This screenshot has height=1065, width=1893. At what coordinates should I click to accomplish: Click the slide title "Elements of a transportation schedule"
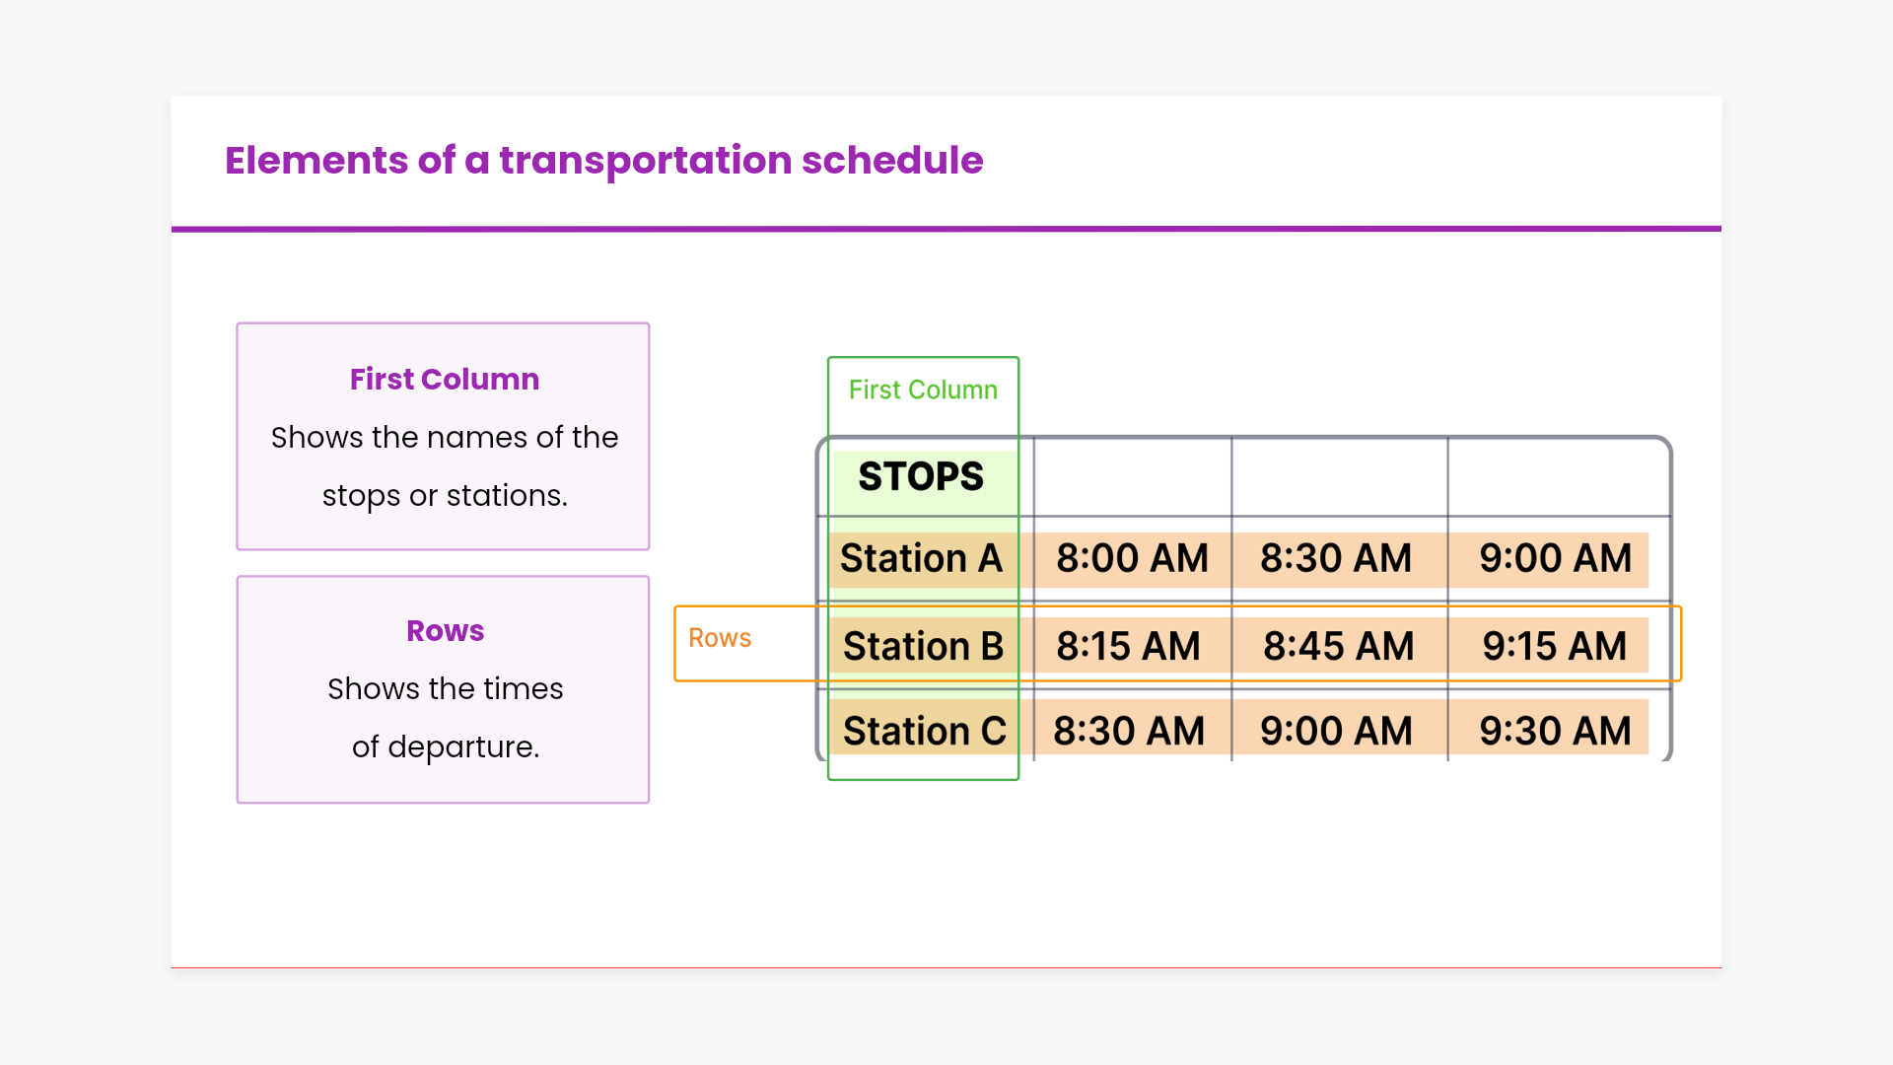[603, 161]
